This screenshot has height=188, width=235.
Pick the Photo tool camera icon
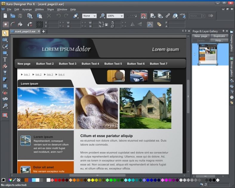5,40
